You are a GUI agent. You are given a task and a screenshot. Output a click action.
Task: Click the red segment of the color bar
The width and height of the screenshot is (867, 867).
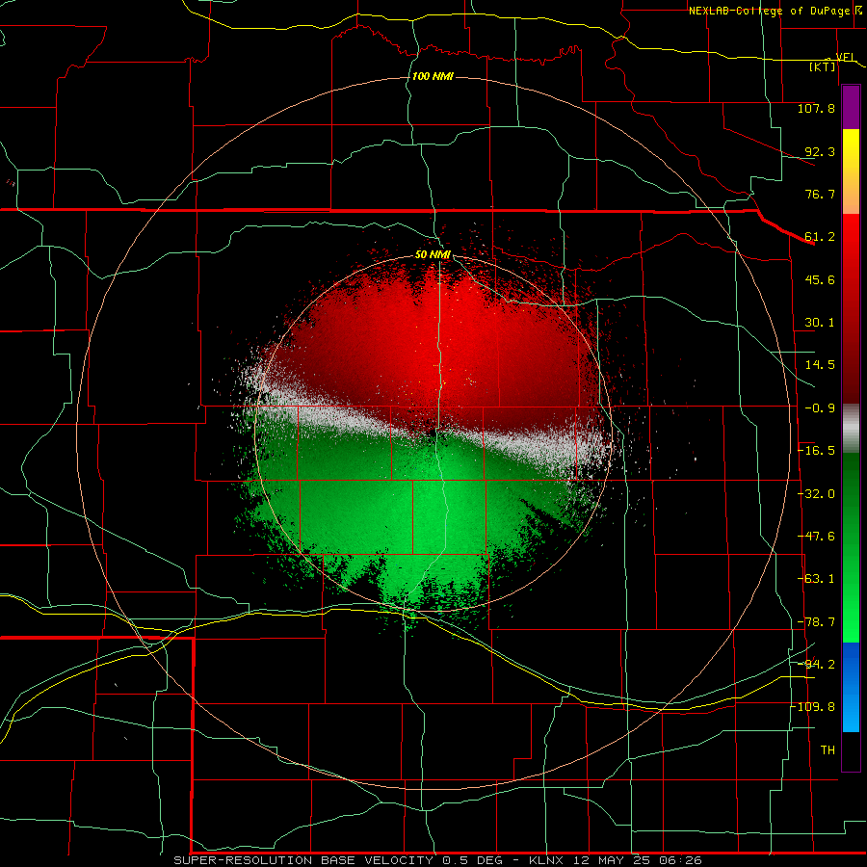point(851,308)
